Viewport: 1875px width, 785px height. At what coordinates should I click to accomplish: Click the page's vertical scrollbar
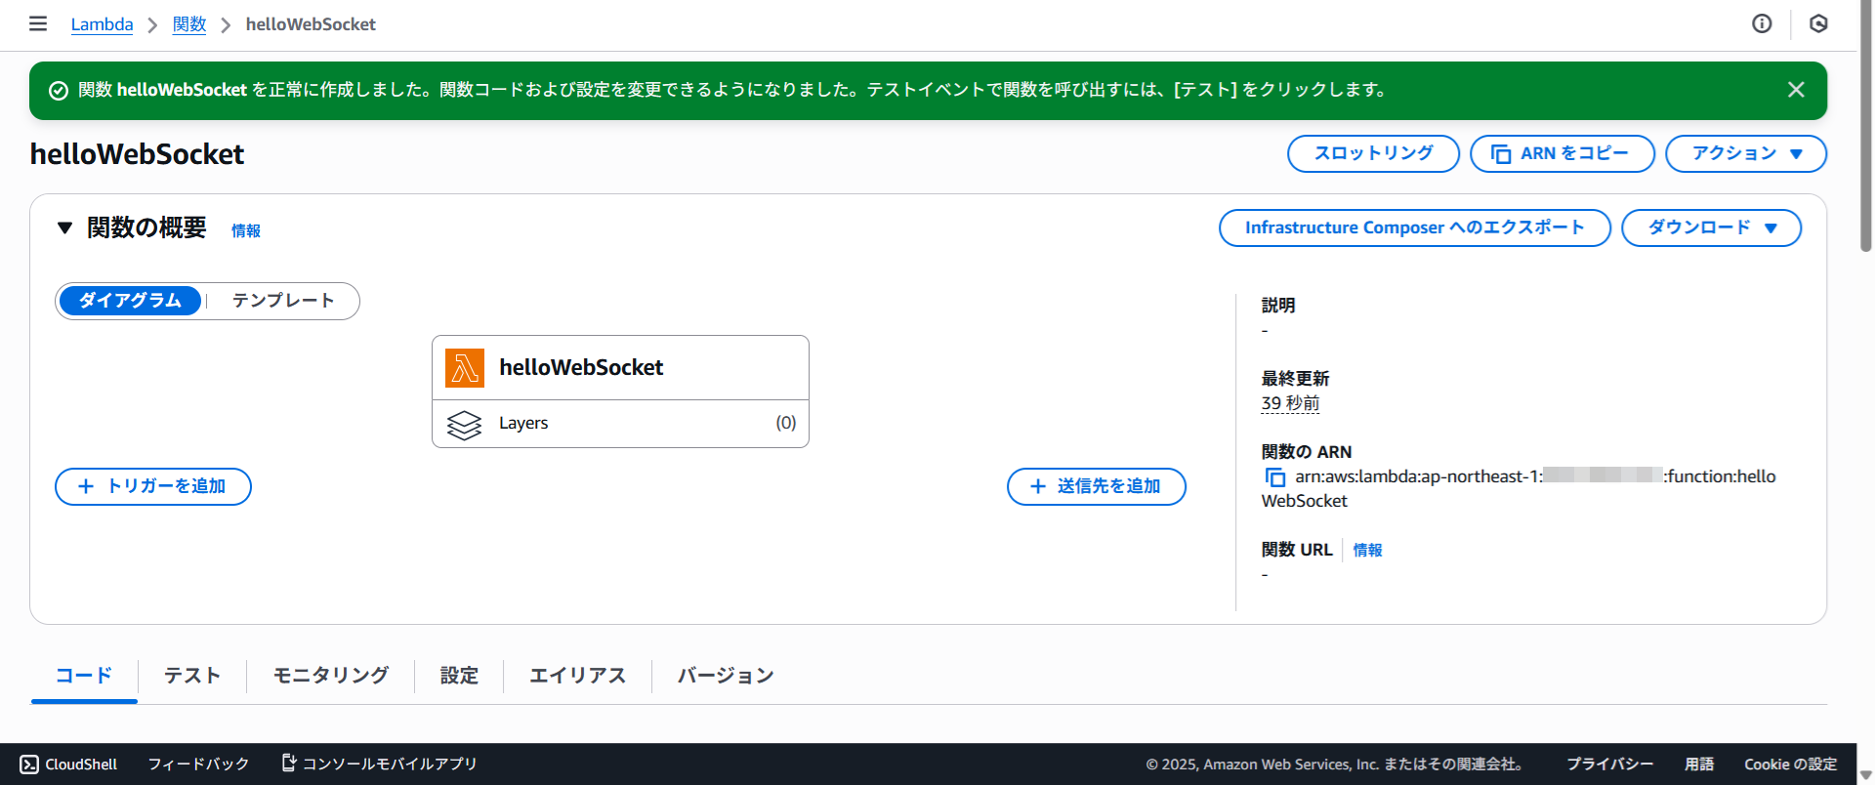(1865, 127)
